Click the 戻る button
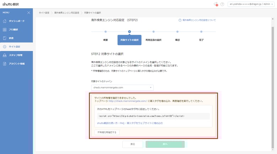The height and width of the screenshot is (154, 277). coord(133,144)
